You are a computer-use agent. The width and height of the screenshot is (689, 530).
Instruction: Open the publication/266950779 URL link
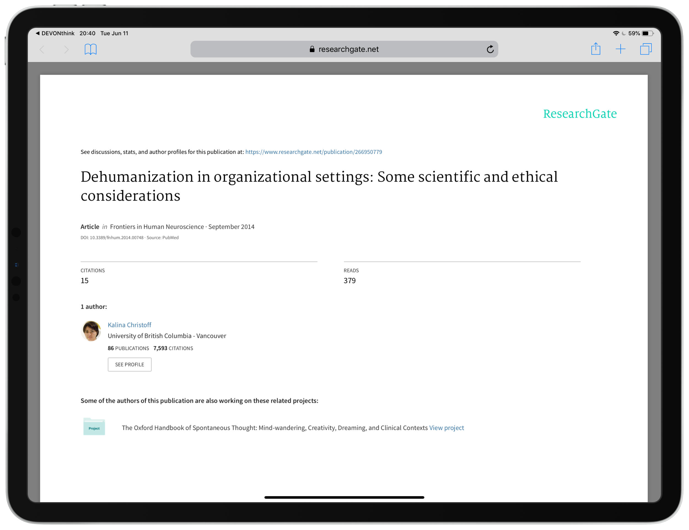[313, 152]
